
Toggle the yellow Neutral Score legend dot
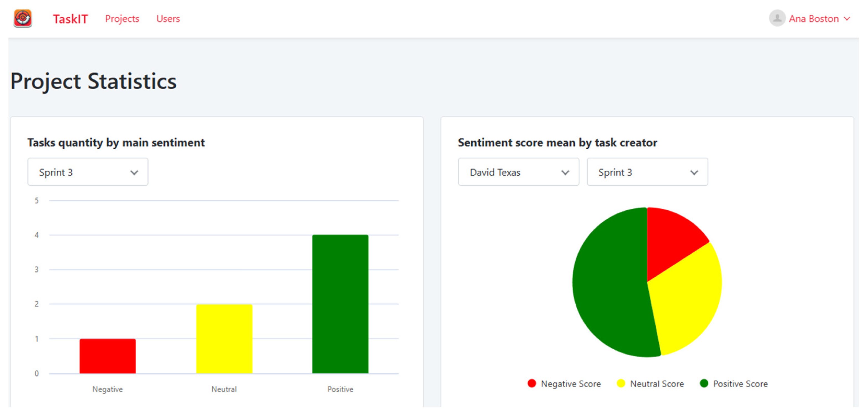(621, 383)
